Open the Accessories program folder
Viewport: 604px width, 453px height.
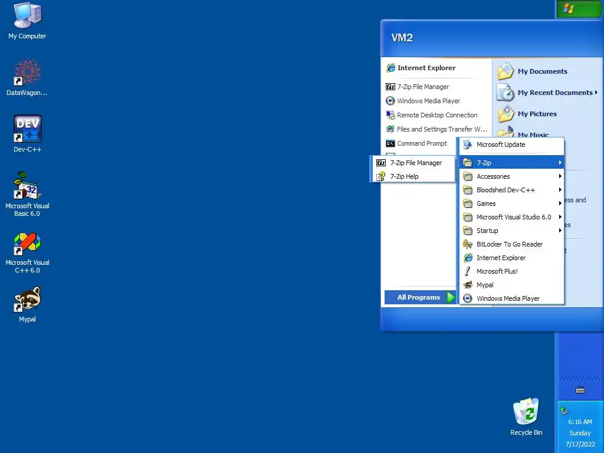click(x=511, y=176)
